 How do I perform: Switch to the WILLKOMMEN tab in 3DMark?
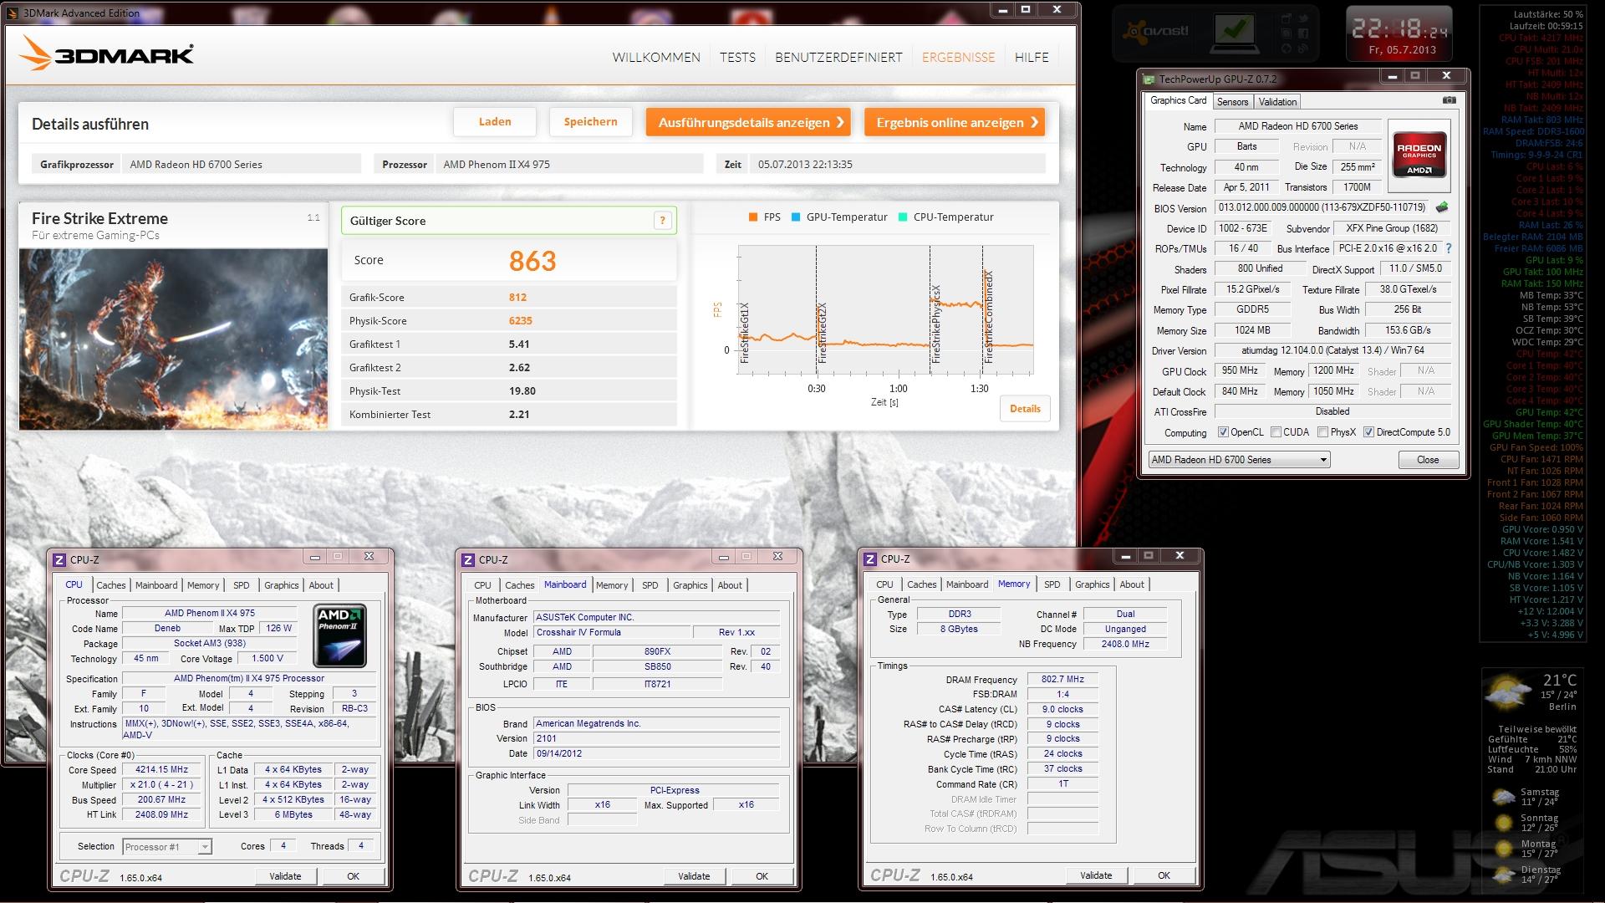point(656,58)
